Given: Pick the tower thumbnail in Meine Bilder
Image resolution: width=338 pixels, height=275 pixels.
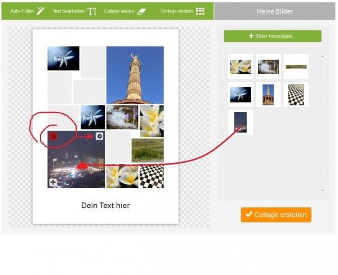Looking at the screenshot, I should [268, 95].
